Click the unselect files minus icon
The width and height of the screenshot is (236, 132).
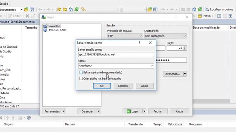point(225,16)
